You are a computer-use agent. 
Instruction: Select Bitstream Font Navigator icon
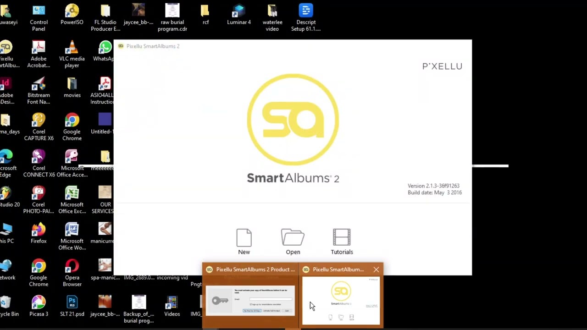[39, 91]
